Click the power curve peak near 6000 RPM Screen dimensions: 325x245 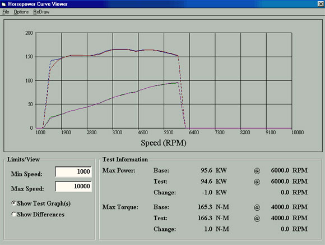tap(178, 83)
